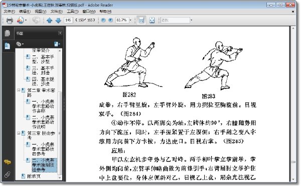Viewport: 301px width, 187px height.
Task: Toggle the fit-width scrolling mode icon
Action: [141, 20]
